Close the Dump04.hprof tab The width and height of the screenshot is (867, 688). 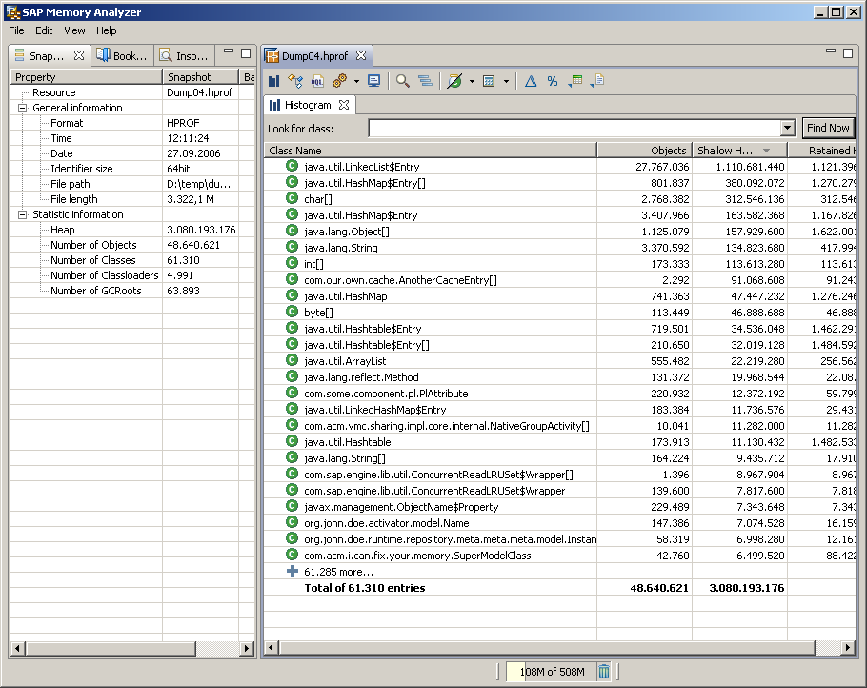361,55
